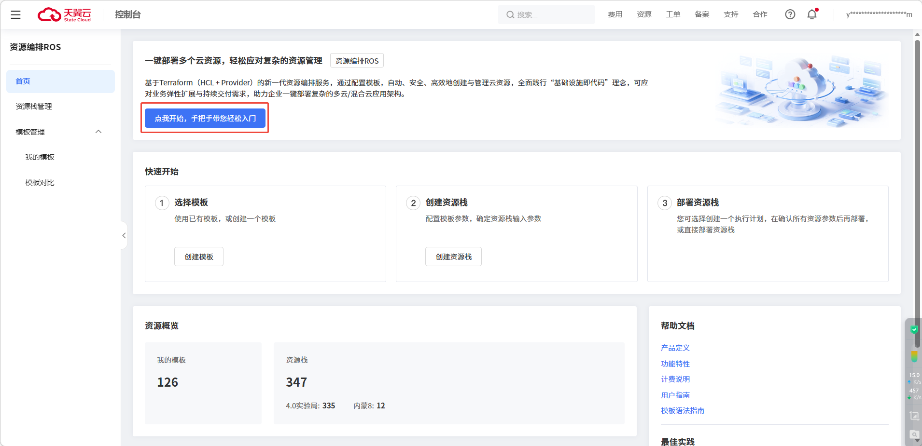922x446 pixels.
Task: Open 我的模板 in the sidebar
Action: [40, 157]
